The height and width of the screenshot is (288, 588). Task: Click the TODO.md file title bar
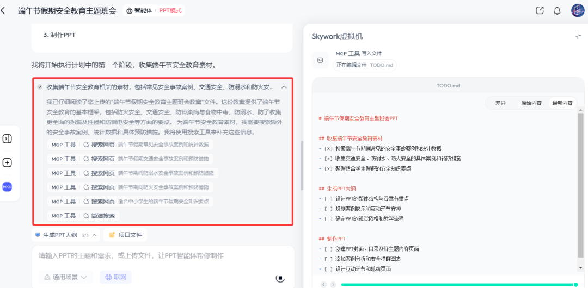tap(448, 86)
